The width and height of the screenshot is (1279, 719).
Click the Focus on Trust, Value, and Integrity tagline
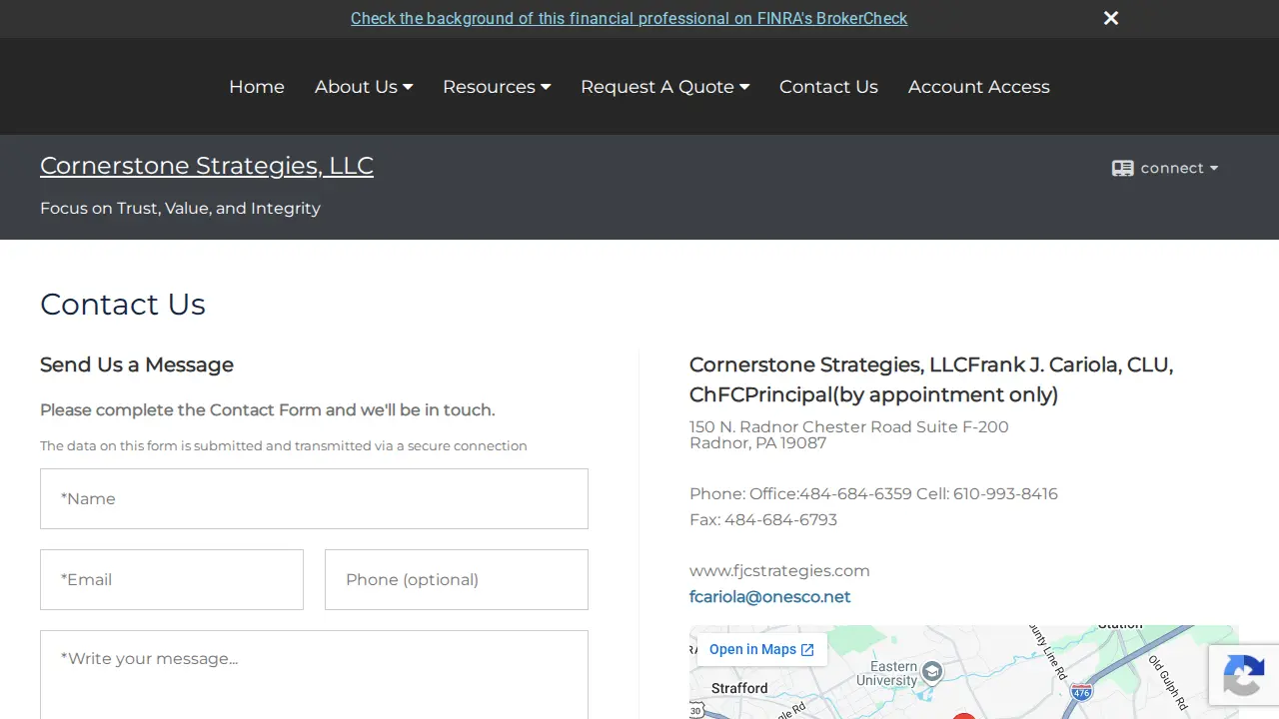tap(180, 209)
